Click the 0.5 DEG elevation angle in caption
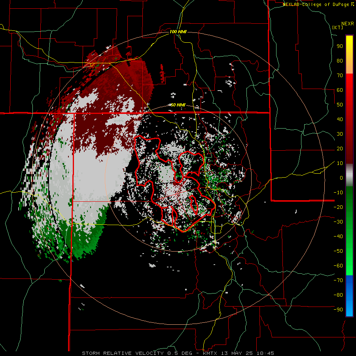Viewport: 356px width, 356px height. pos(180,353)
